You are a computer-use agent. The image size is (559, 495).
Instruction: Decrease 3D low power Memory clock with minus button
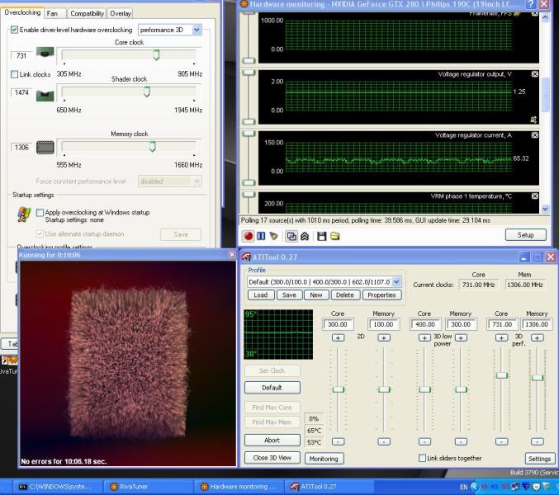point(461,441)
